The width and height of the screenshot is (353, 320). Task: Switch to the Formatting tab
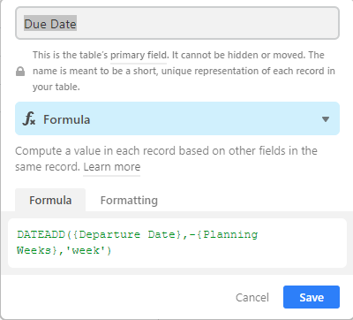(x=129, y=201)
